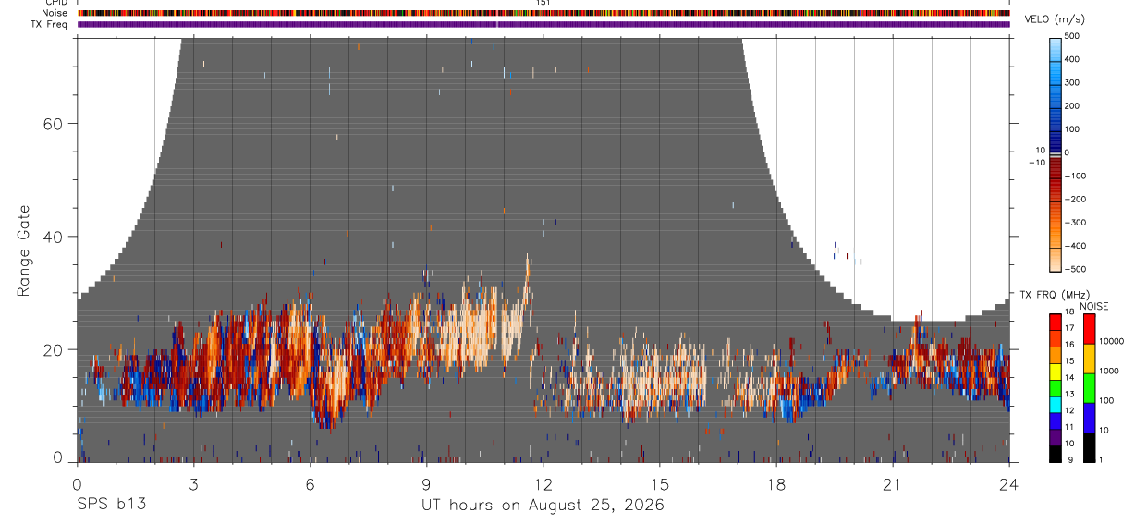Click the blue 10 noise legend block

(1090, 418)
